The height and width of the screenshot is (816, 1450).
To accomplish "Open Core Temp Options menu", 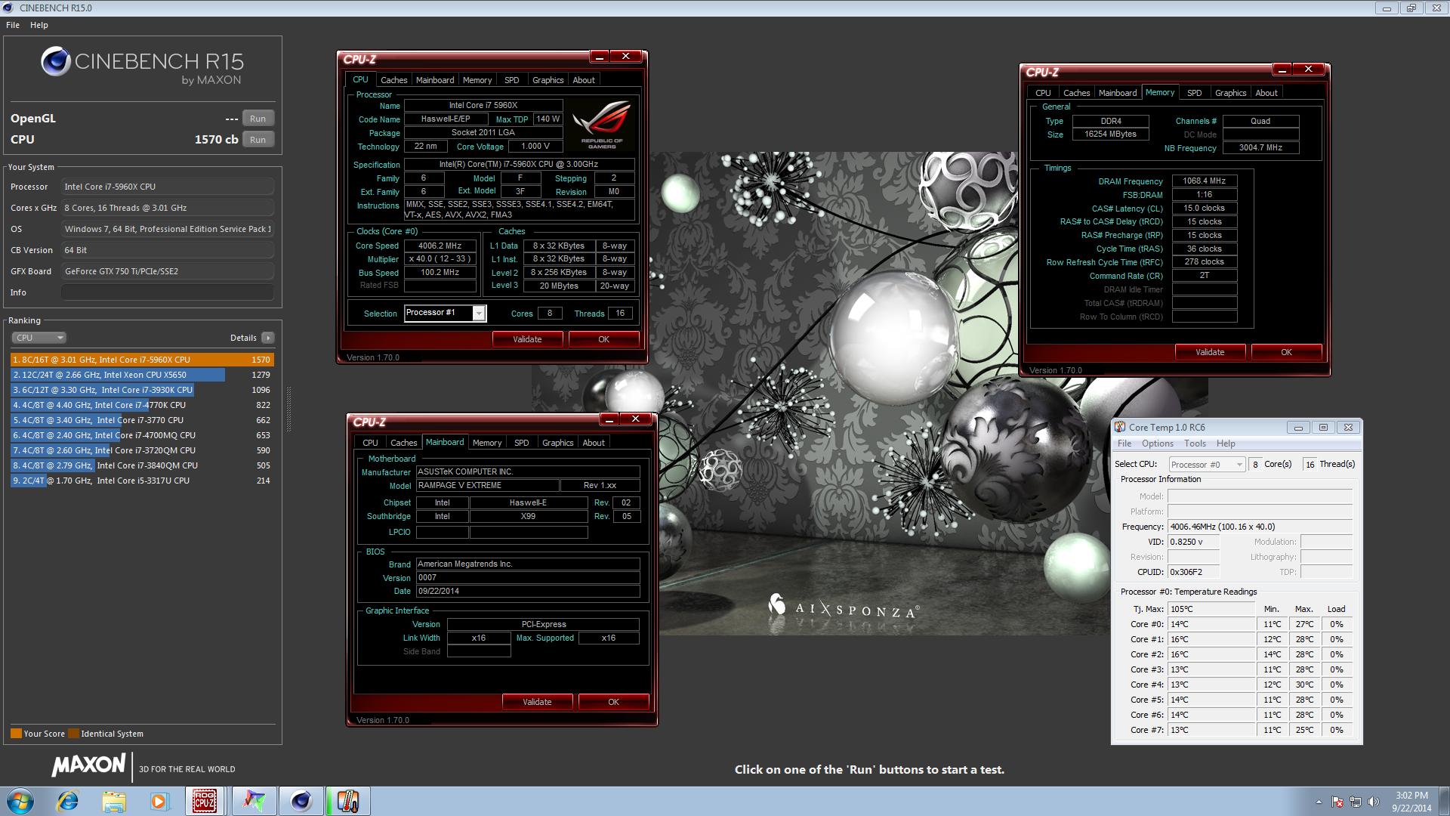I will coord(1157,444).
